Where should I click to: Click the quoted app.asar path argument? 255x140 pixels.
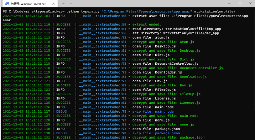click(147, 12)
